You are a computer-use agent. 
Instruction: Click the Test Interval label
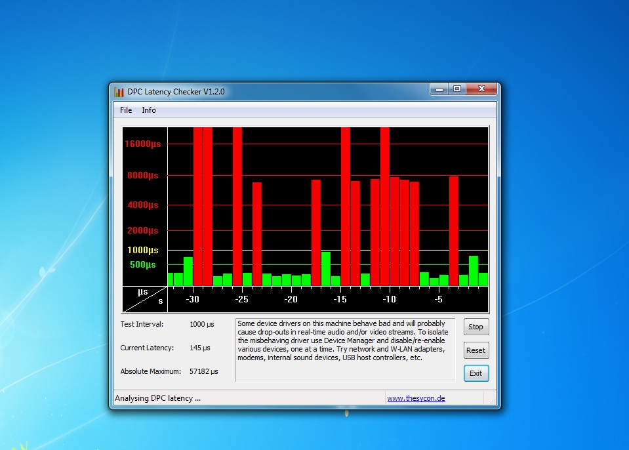click(142, 324)
